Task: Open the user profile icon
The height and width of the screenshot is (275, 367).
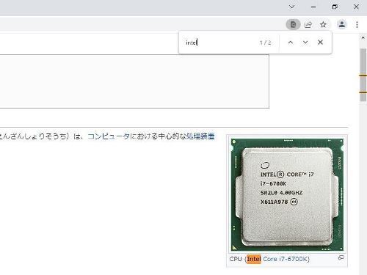Action: tap(342, 24)
